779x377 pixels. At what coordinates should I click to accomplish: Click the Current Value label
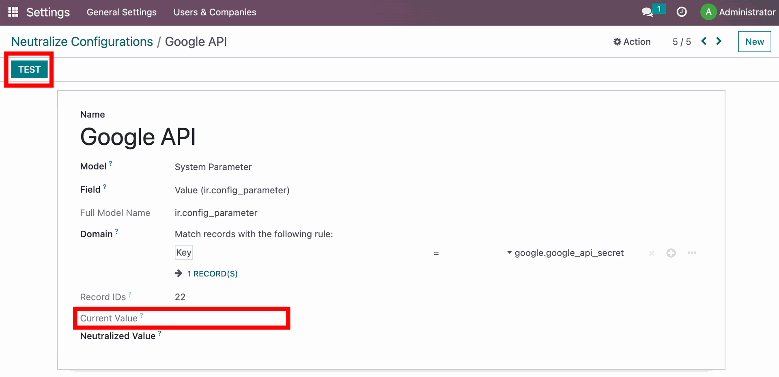(x=109, y=318)
